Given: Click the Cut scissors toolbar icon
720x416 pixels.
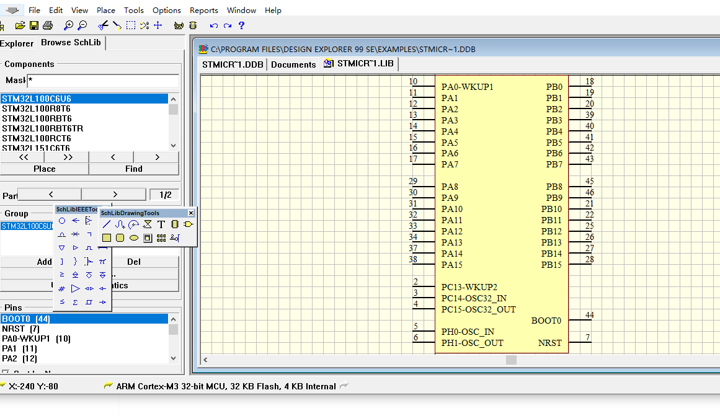Looking at the screenshot, I should 103,25.
